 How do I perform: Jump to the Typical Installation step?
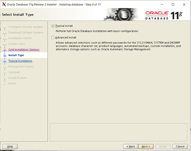(x=20, y=61)
